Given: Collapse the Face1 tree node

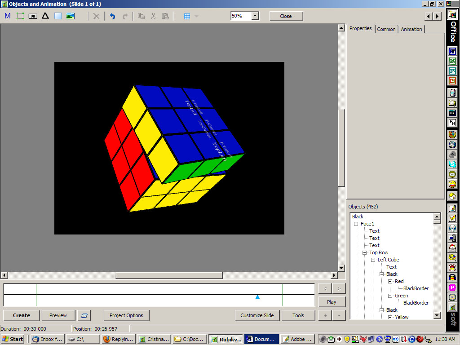Looking at the screenshot, I should click(356, 224).
